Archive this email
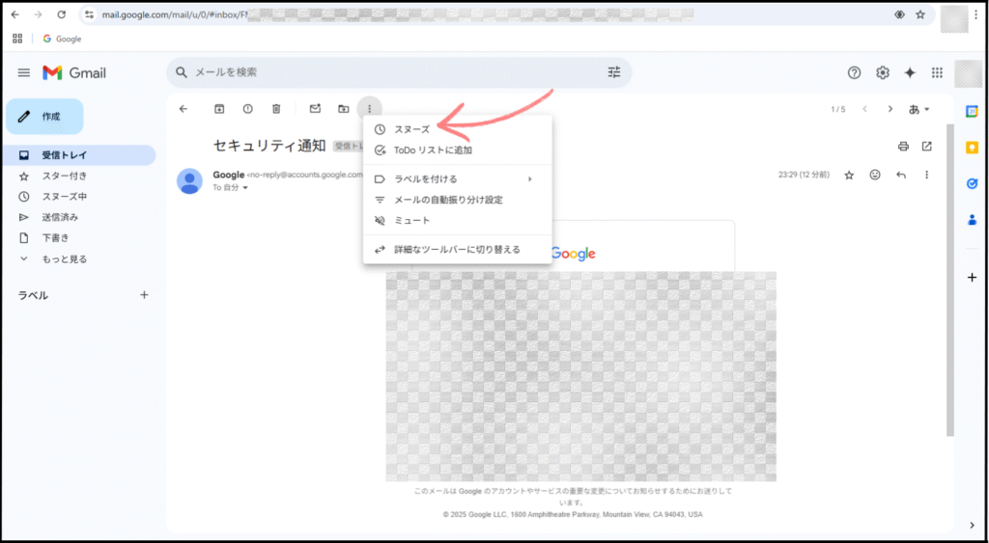This screenshot has height=543, width=989. pyautogui.click(x=219, y=109)
